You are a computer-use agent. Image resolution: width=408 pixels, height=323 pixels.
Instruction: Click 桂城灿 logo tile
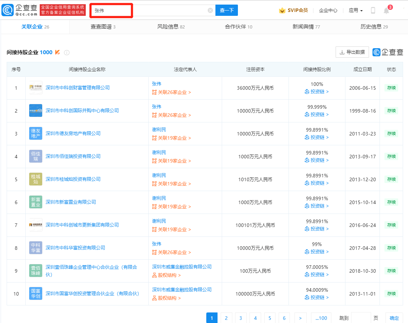[x=35, y=179]
